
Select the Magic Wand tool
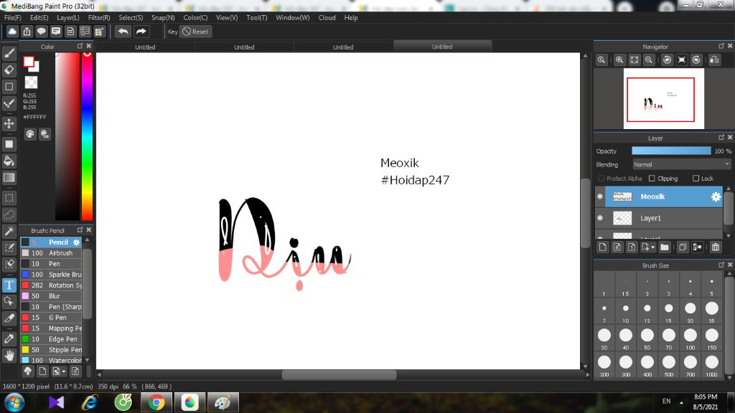[9, 231]
